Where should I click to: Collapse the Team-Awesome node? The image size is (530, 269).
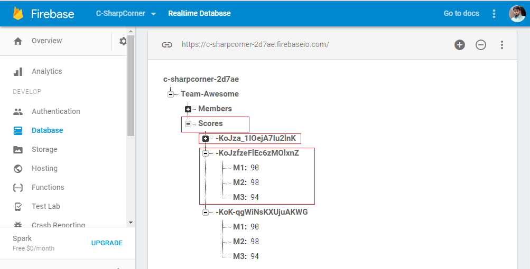(x=171, y=94)
